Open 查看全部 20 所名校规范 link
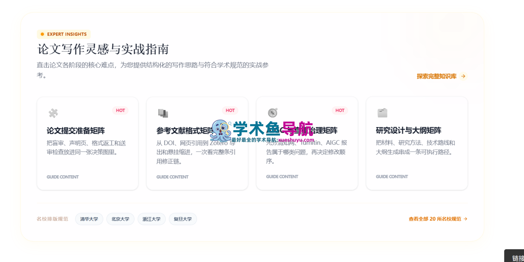524x262 pixels. tap(438, 219)
